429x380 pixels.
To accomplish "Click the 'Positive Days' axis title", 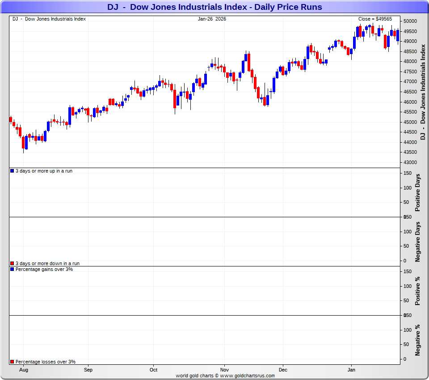I will [417, 193].
